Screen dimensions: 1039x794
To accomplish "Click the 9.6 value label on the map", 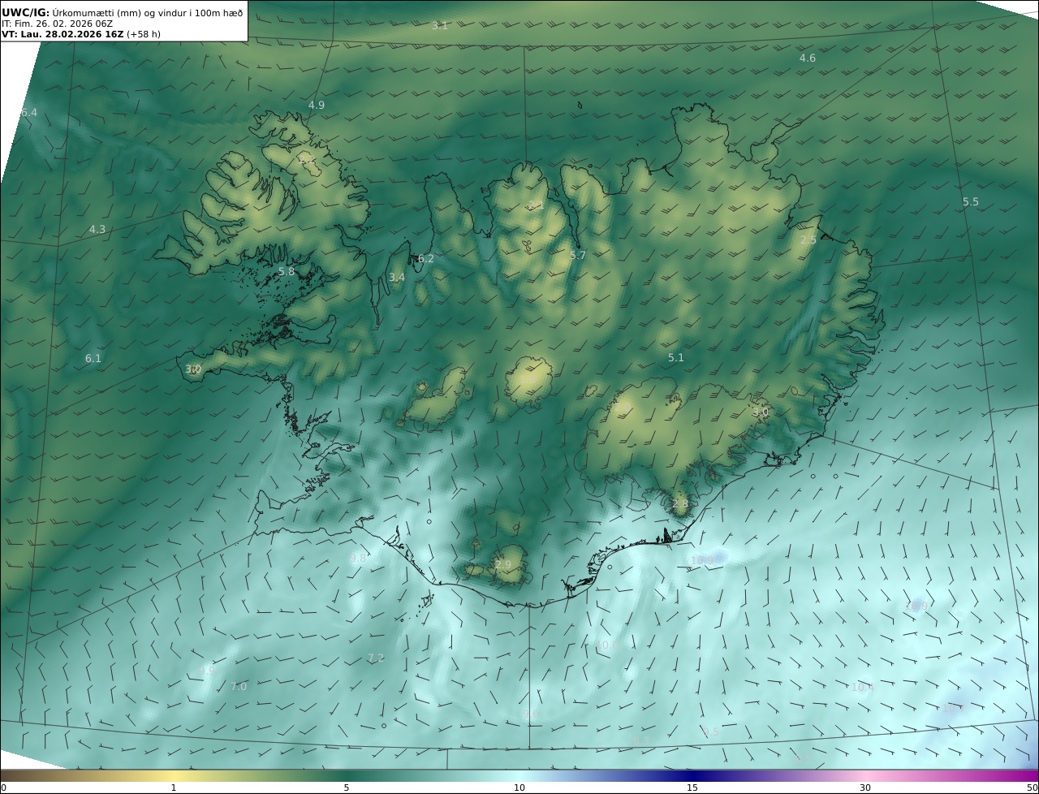I will tap(530, 714).
